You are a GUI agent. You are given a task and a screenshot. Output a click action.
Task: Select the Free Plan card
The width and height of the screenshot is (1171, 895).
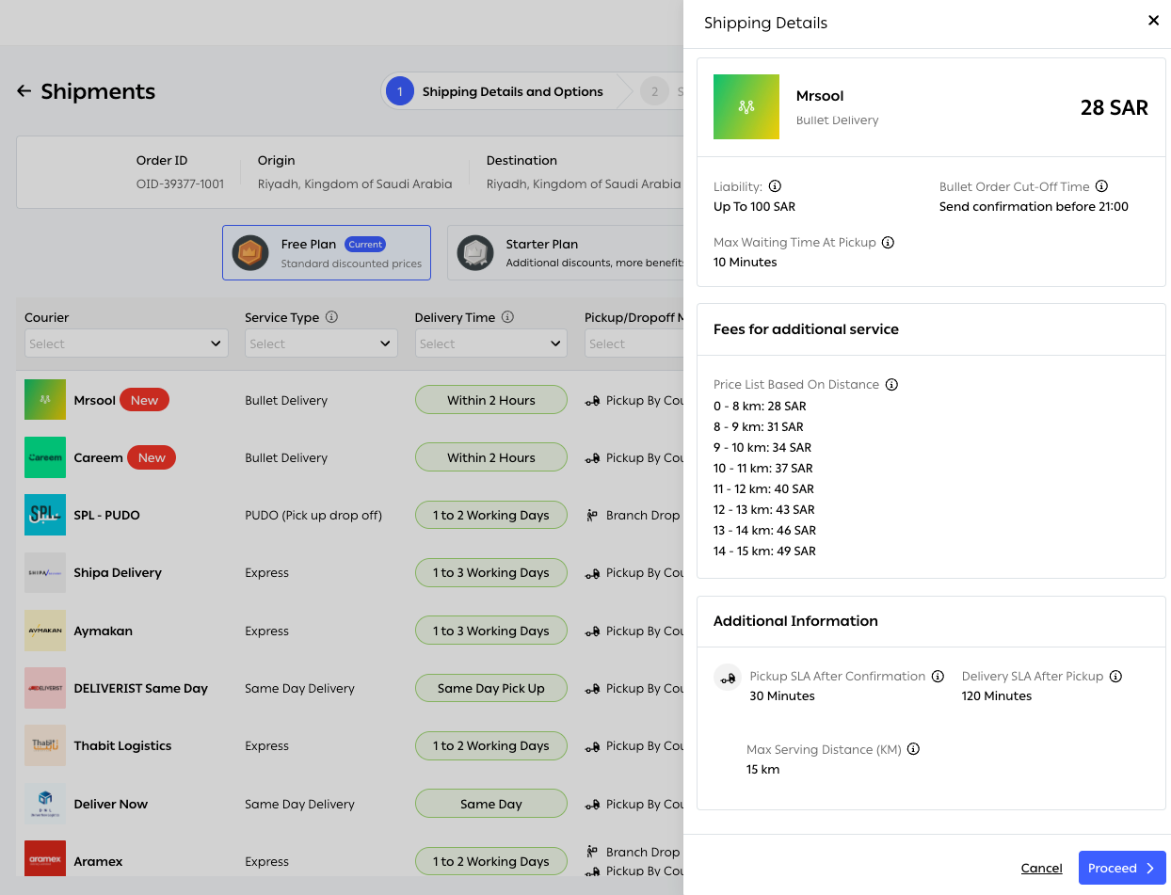pos(327,252)
